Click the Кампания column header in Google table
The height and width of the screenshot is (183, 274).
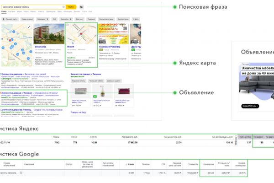point(29,164)
